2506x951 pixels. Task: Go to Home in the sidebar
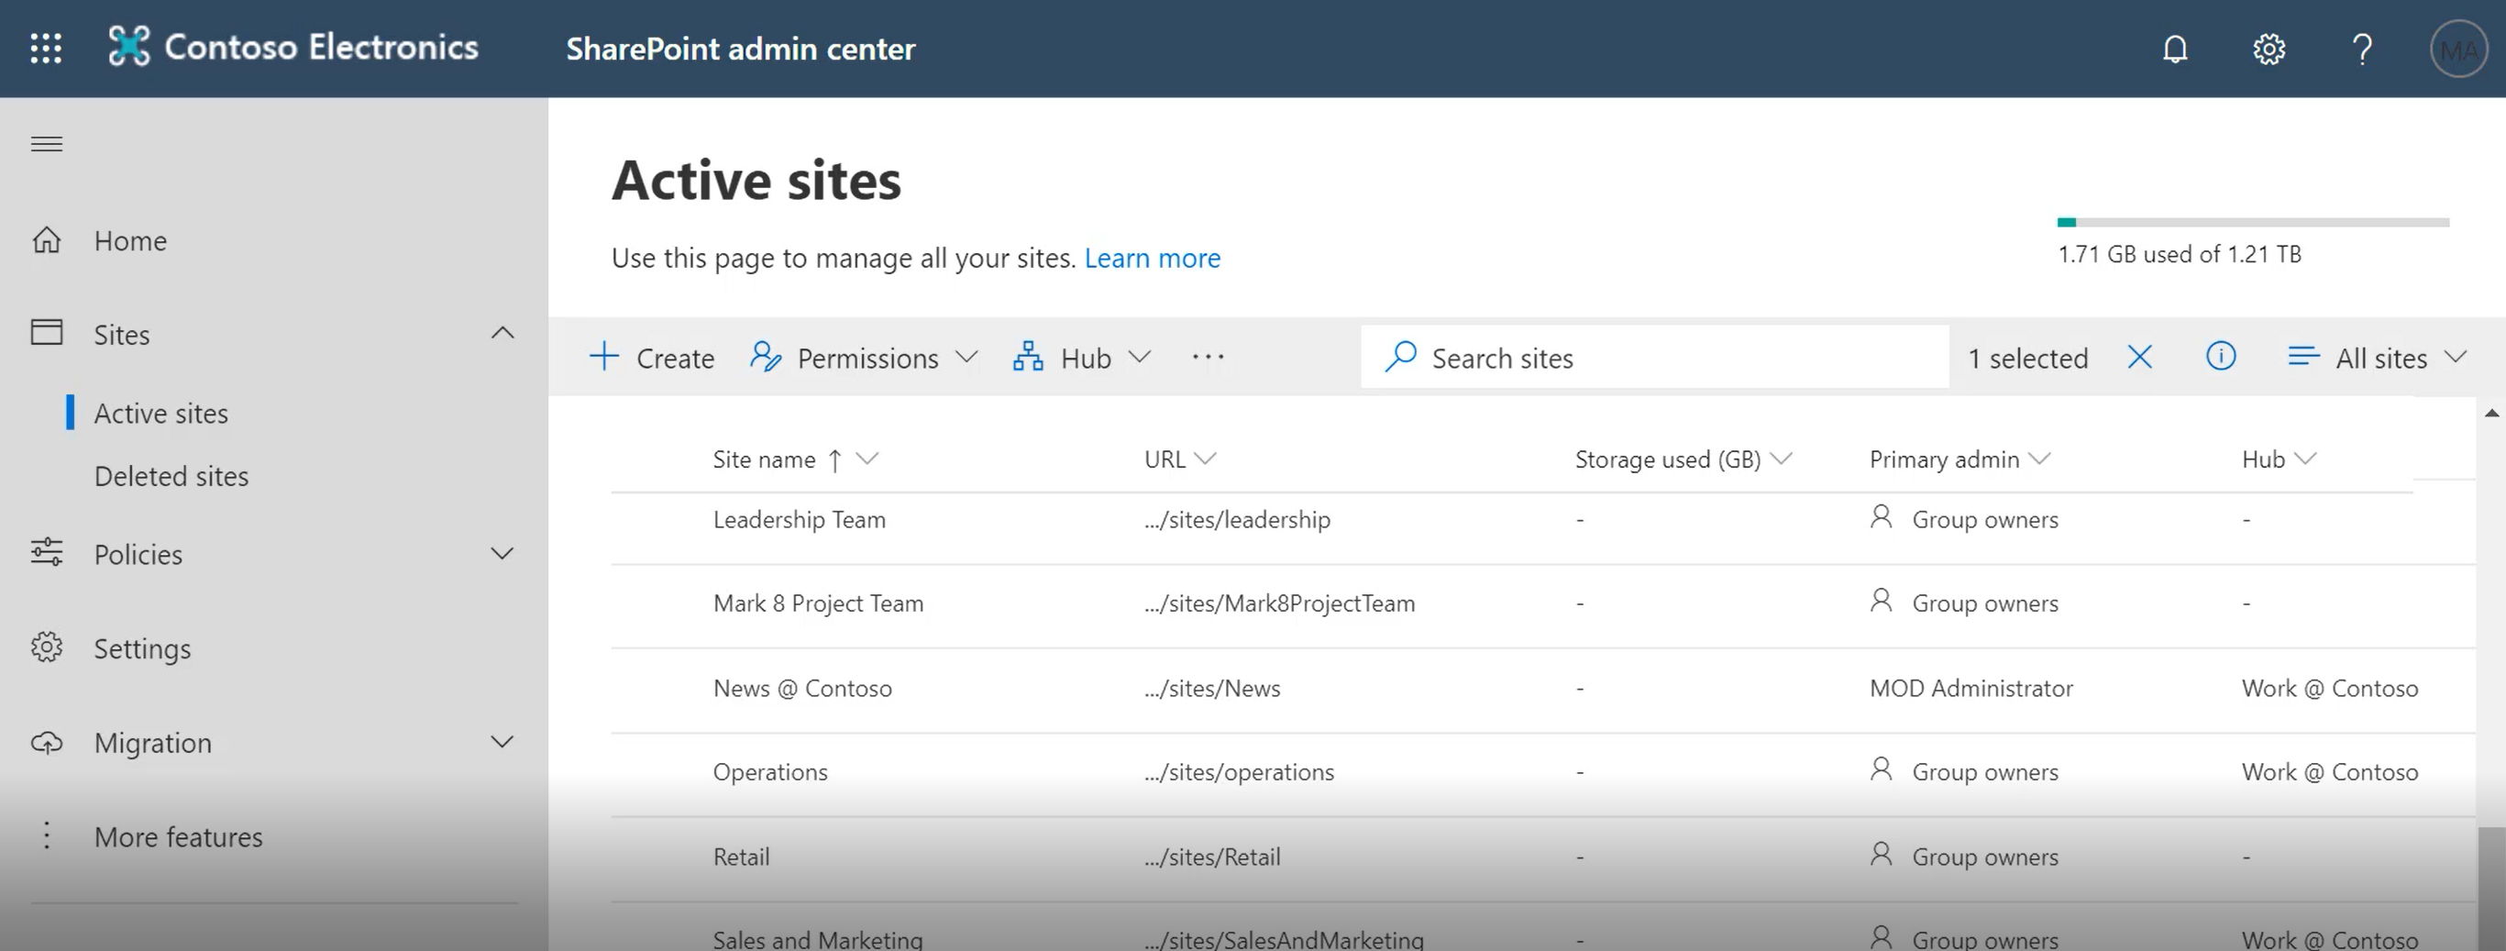point(130,240)
